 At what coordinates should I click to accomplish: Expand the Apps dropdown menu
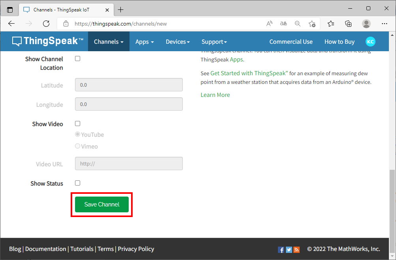(145, 42)
